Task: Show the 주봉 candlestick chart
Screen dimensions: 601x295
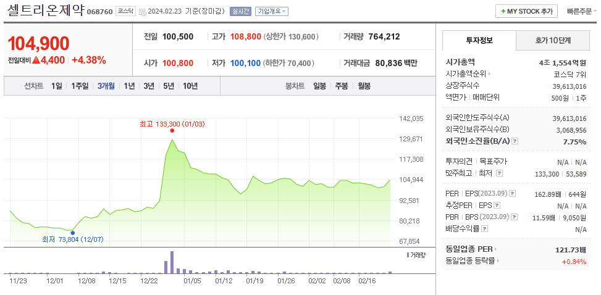Action: tap(342, 86)
